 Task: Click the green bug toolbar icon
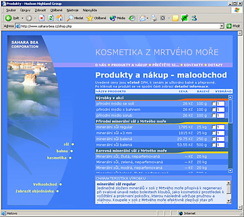pyautogui.click(x=185, y=18)
